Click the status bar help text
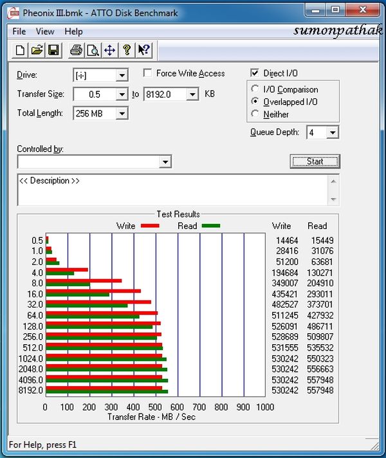This screenshot has width=386, height=458. tap(42, 444)
